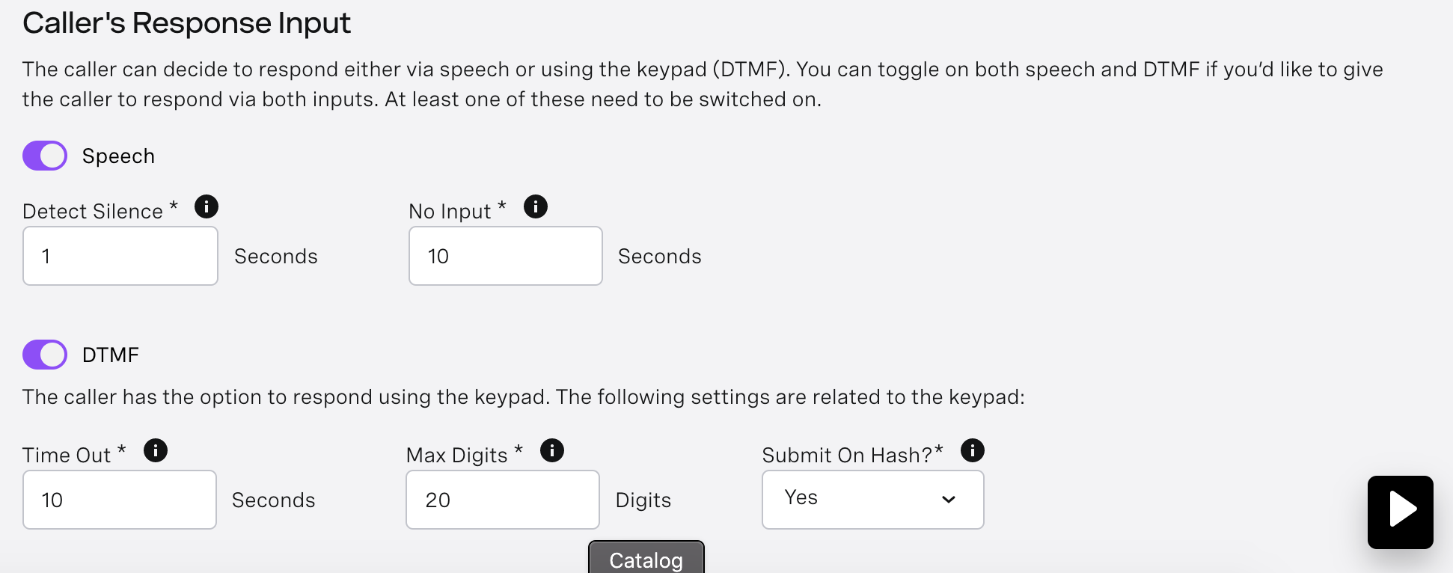Image resolution: width=1453 pixels, height=573 pixels.
Task: Click into the Time Out input field
Action: (120, 500)
